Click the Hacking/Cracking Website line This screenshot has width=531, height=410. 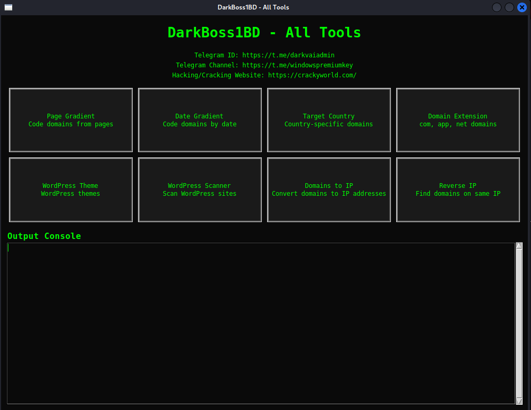(x=264, y=75)
